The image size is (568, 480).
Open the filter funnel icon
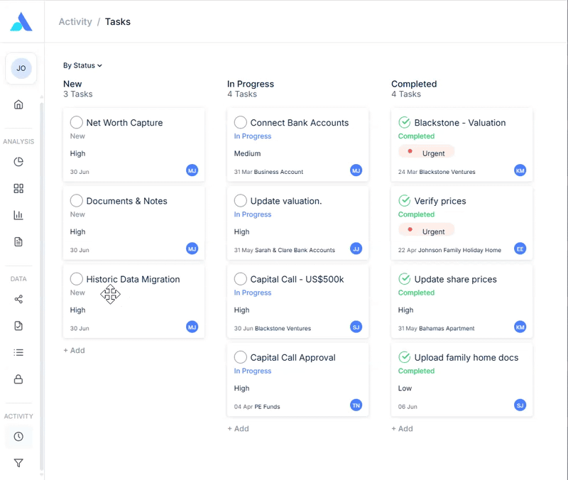[18, 463]
